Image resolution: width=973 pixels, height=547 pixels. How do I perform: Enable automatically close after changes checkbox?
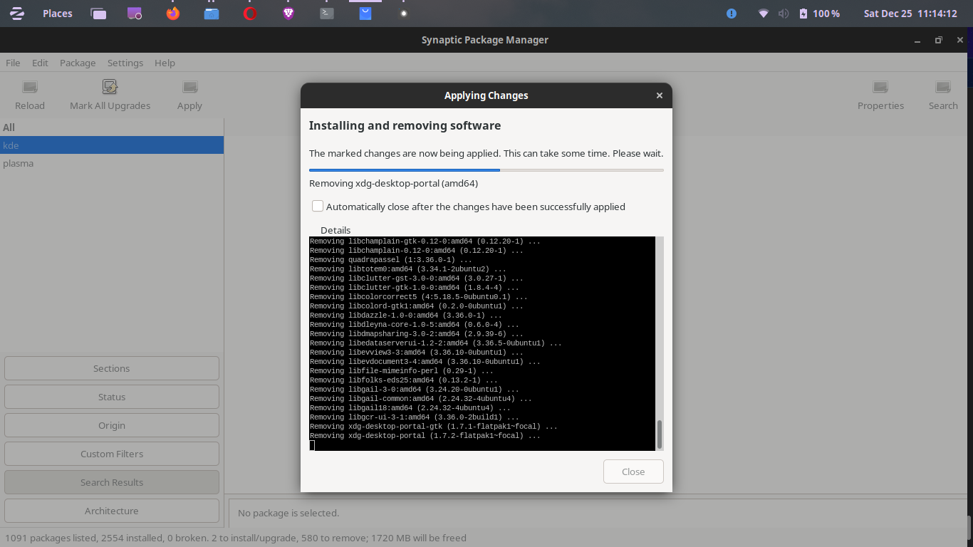click(318, 207)
